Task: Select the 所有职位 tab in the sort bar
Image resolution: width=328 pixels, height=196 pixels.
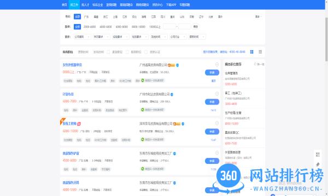Action: click(68, 52)
